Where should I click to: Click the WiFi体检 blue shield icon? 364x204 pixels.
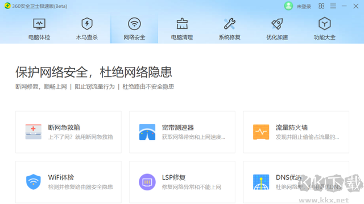point(34,182)
